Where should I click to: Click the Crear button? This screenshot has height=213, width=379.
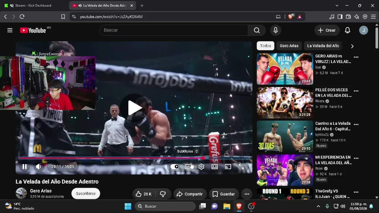[327, 30]
